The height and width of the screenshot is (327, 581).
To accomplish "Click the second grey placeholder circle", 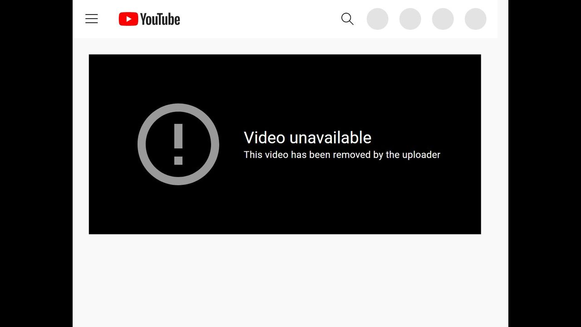I will [x=410, y=19].
